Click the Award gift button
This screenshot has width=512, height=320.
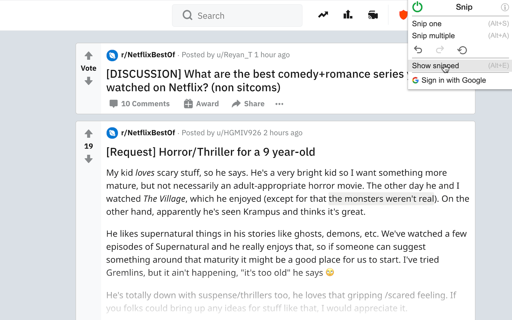click(201, 104)
